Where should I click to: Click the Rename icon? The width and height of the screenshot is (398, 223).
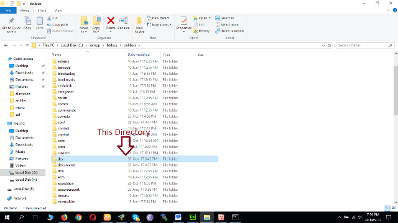(x=124, y=24)
